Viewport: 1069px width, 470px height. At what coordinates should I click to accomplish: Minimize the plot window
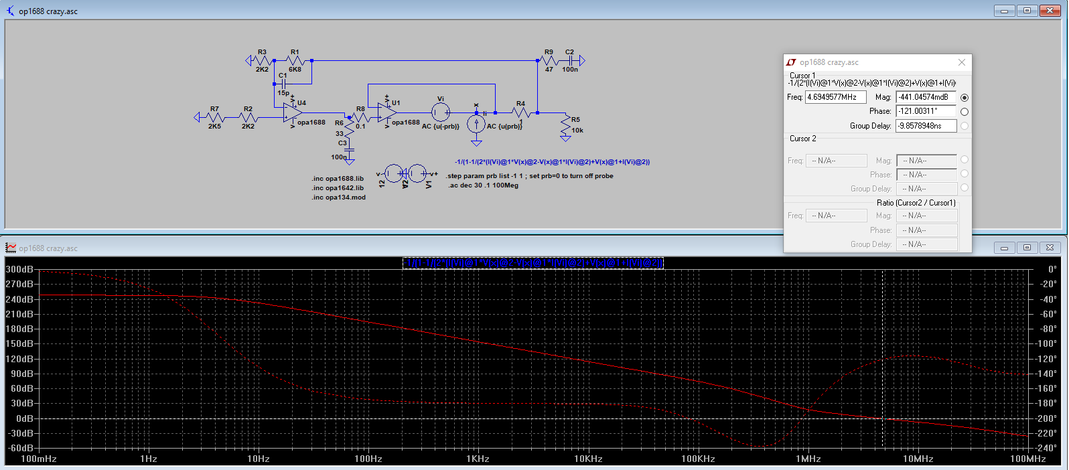[1004, 248]
